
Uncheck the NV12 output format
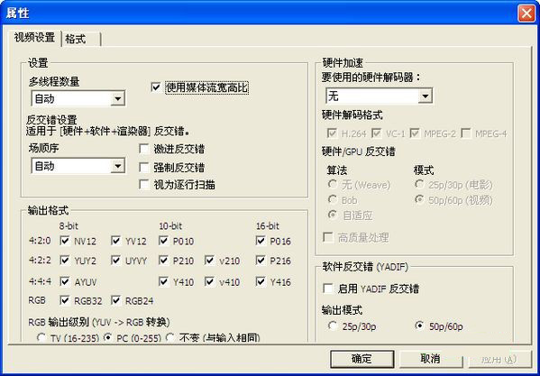(x=65, y=241)
